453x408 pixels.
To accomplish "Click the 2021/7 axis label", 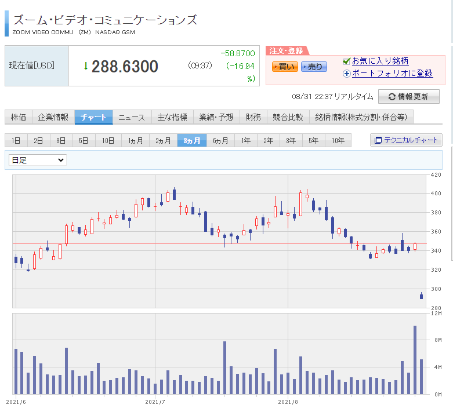I will coord(155,402).
